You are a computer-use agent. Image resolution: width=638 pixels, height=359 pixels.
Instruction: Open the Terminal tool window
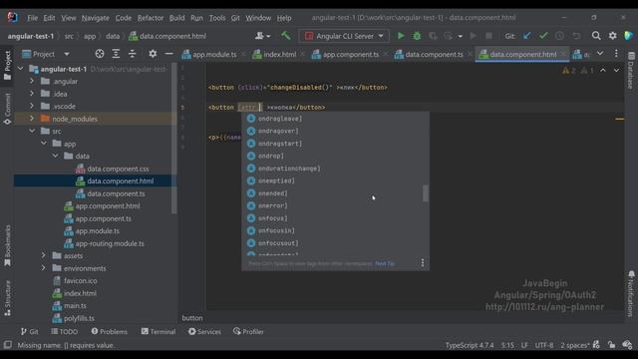(x=159, y=332)
